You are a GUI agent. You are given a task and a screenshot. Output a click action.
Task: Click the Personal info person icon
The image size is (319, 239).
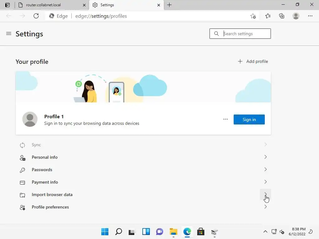pos(22,158)
